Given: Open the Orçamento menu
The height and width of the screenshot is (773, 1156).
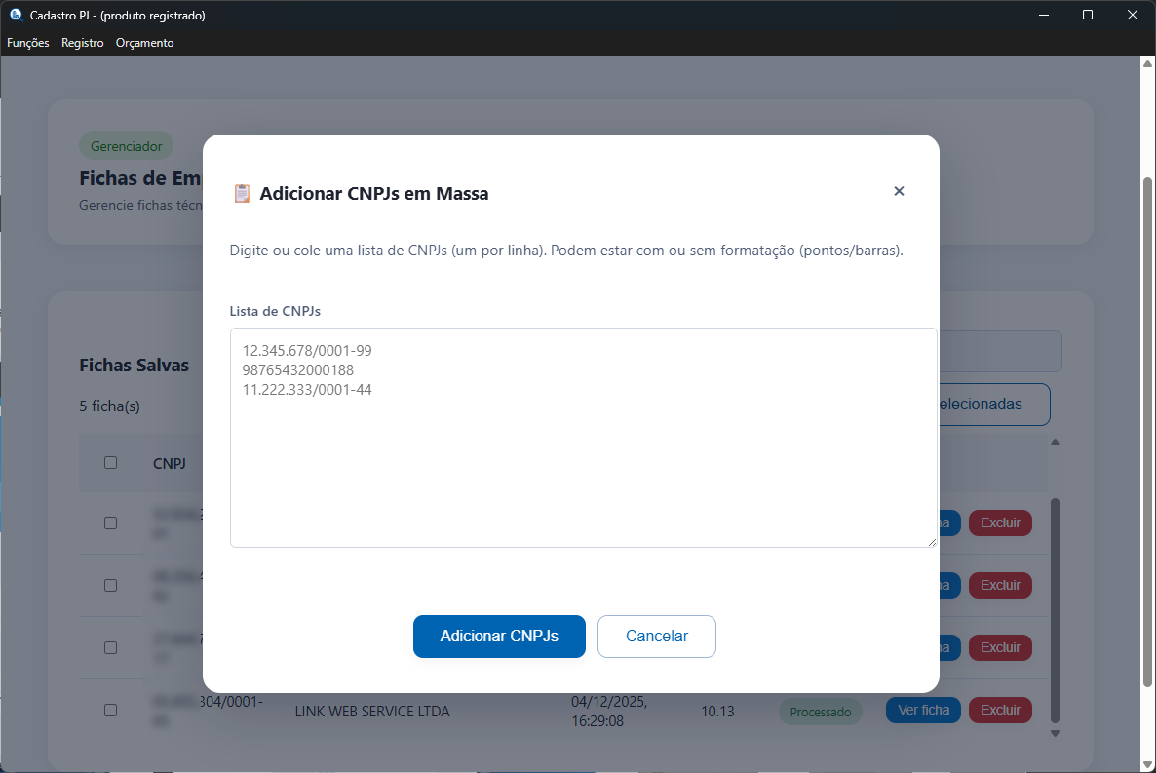Looking at the screenshot, I should (x=144, y=43).
